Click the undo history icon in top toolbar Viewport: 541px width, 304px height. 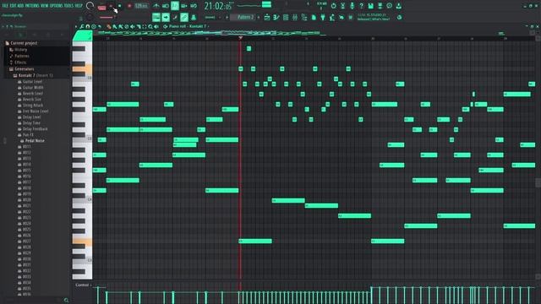pos(333,6)
